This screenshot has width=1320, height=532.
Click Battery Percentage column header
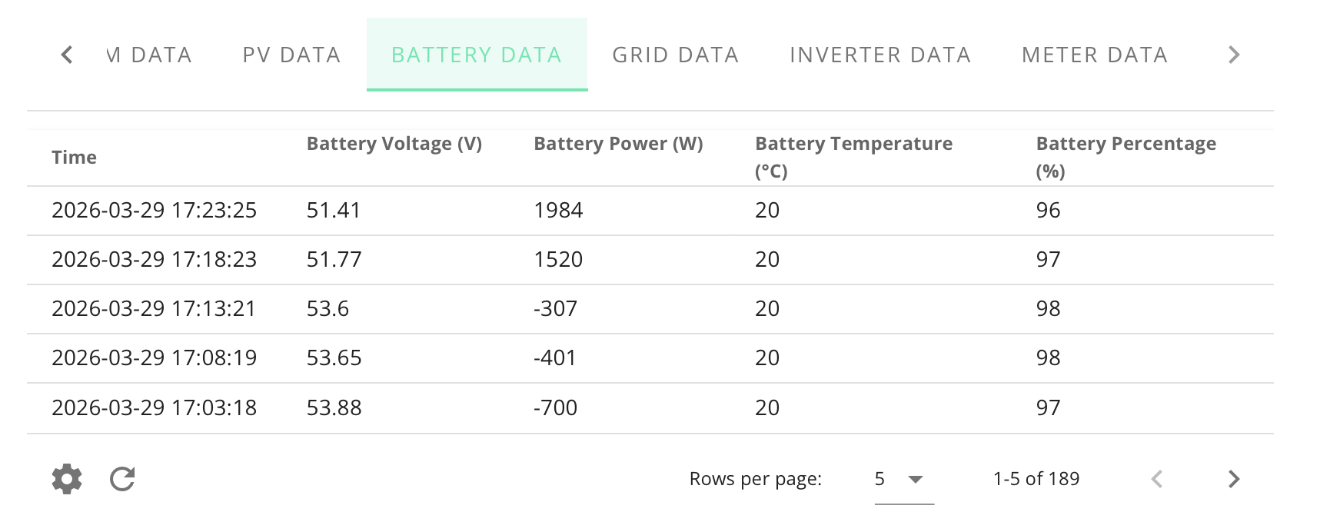pyautogui.click(x=1125, y=157)
